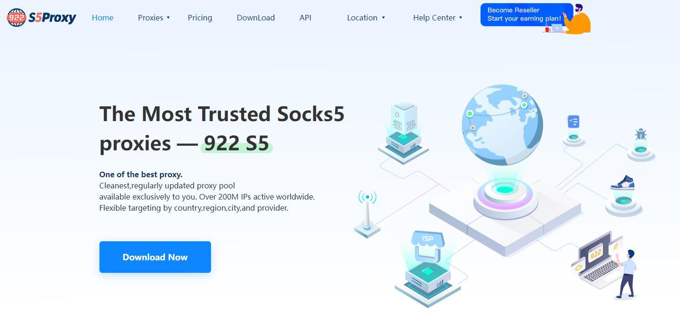Select the API menu item
This screenshot has height=322, width=680.
tap(305, 18)
